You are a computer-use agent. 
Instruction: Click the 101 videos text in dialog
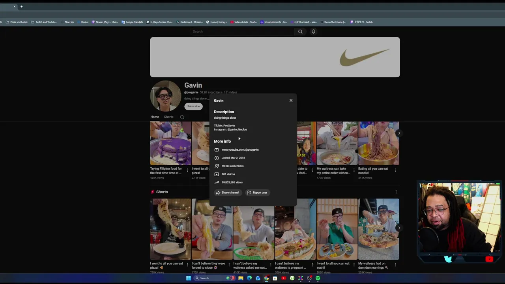[228, 174]
